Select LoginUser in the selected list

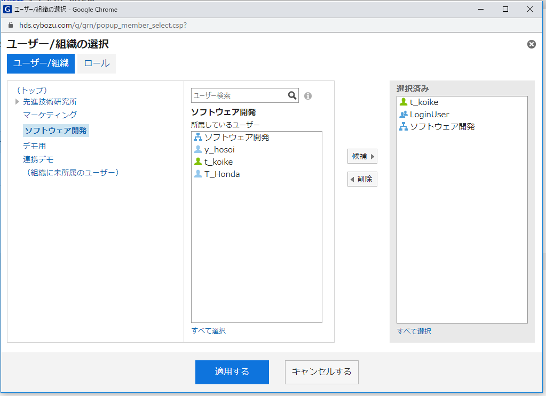click(429, 115)
